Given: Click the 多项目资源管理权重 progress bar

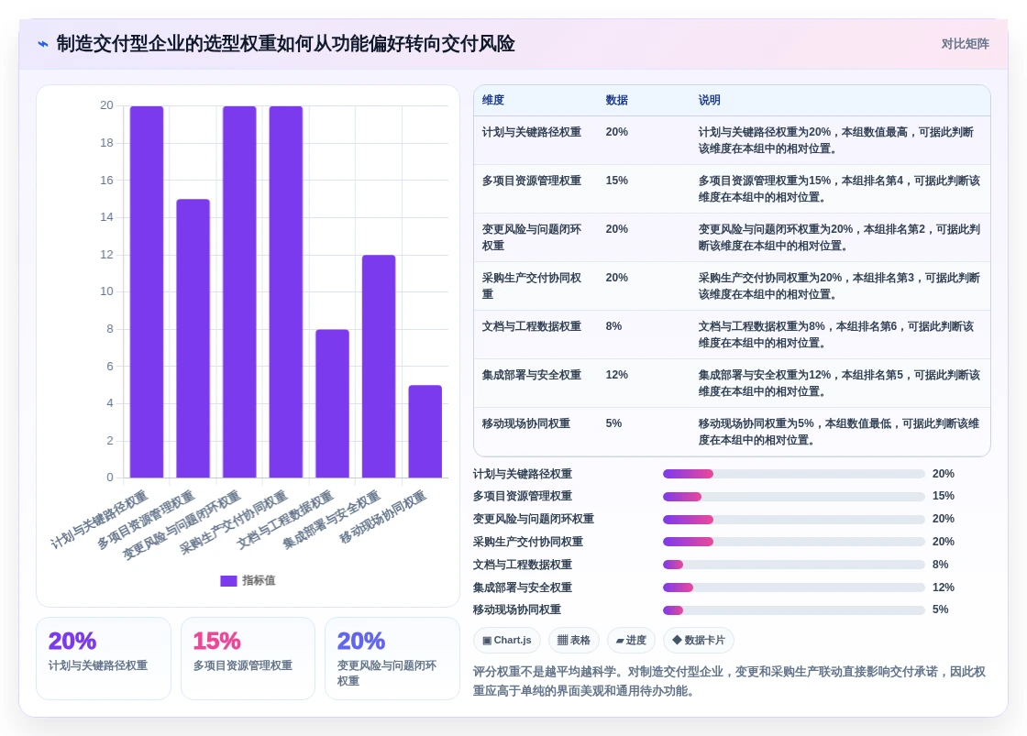Looking at the screenshot, I should point(794,497).
